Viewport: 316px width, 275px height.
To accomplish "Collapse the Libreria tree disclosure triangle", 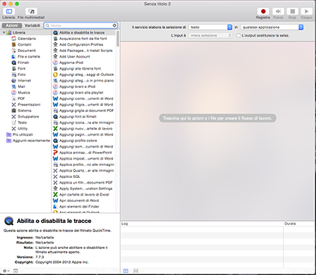I will (4, 32).
